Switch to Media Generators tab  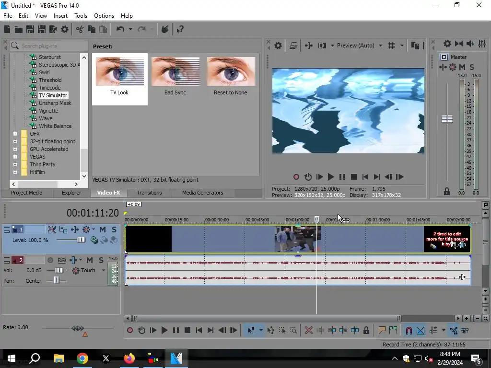(x=203, y=193)
